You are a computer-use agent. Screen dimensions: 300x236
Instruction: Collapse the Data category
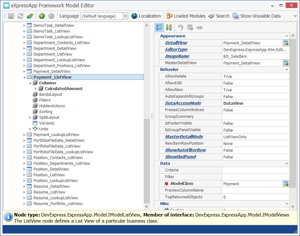point(287,163)
